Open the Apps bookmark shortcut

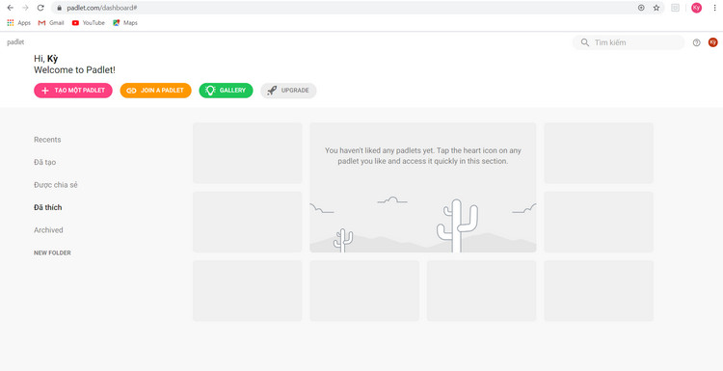tap(19, 22)
